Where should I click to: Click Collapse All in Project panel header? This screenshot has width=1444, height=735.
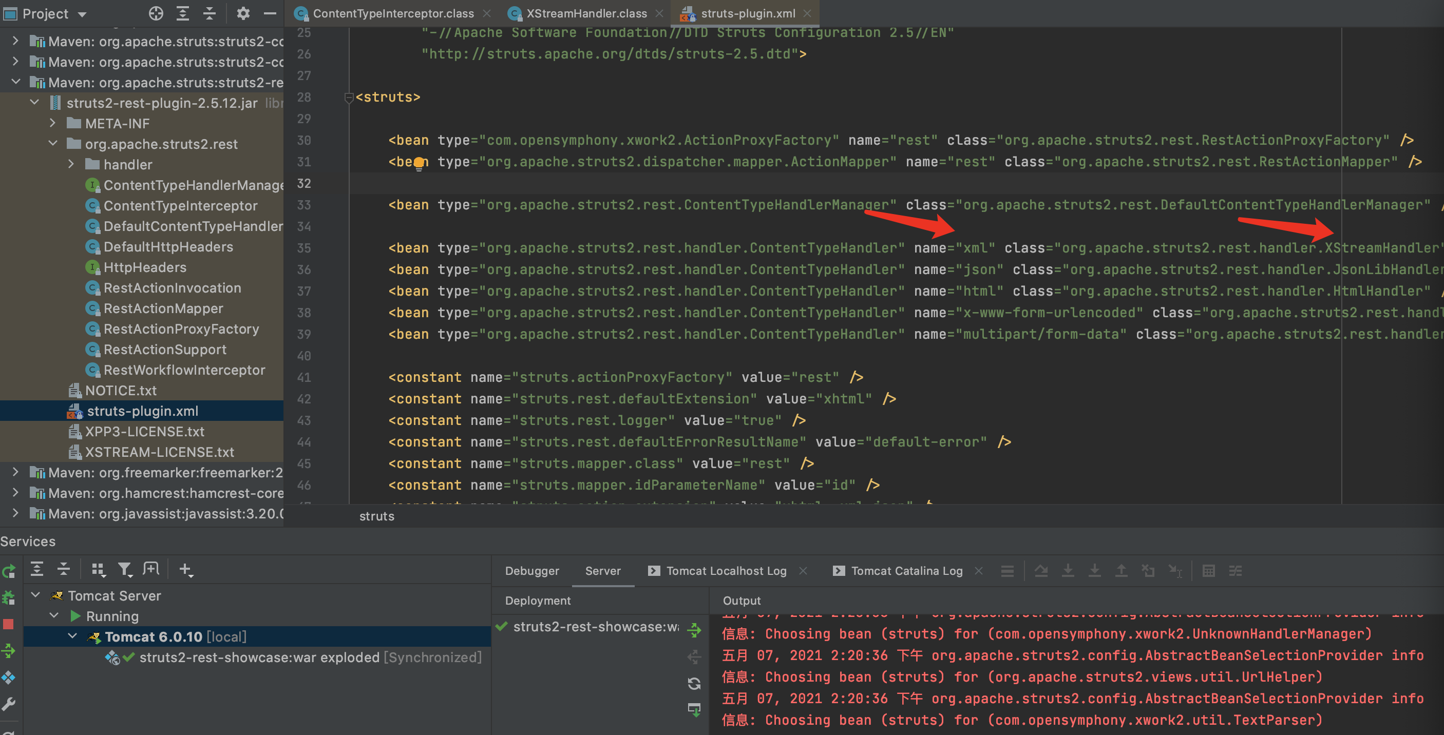210,13
